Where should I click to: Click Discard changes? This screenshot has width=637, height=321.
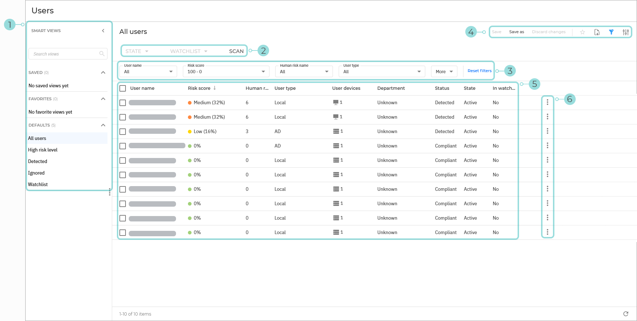click(549, 32)
